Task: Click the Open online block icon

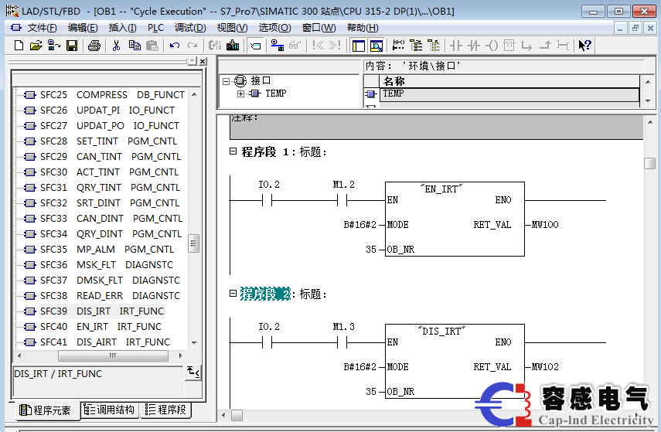Action: coord(54,46)
